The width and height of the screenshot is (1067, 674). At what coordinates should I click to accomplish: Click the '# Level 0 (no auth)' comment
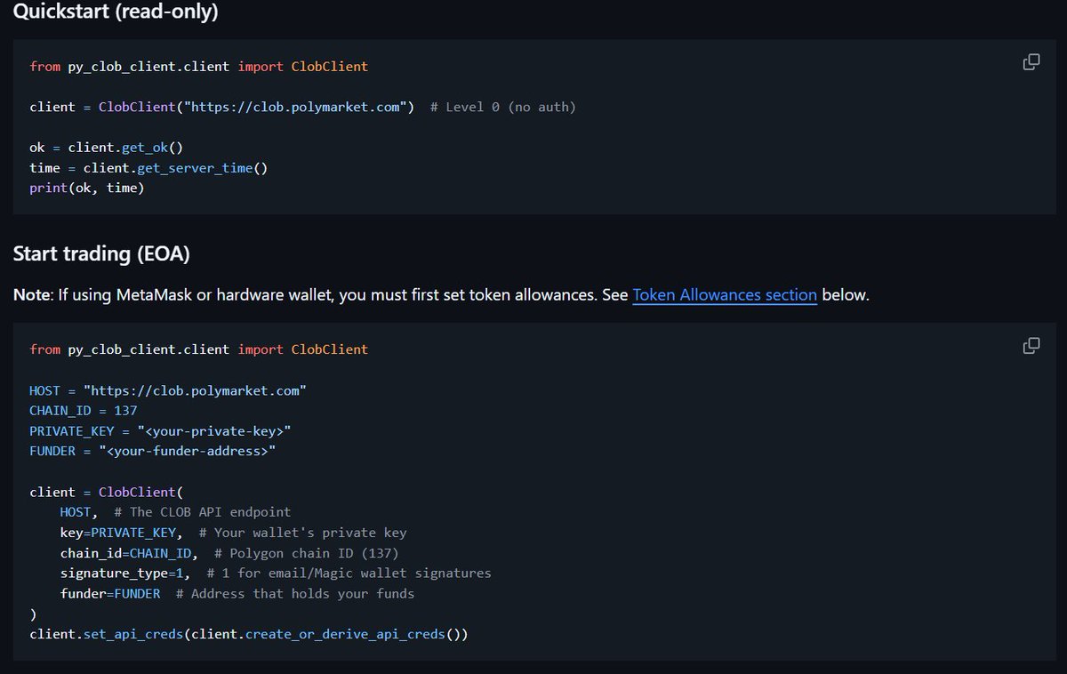[x=503, y=107]
